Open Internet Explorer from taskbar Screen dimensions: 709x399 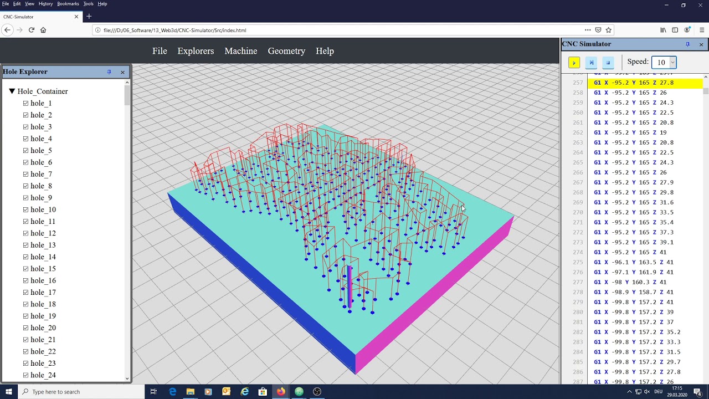coord(245,392)
